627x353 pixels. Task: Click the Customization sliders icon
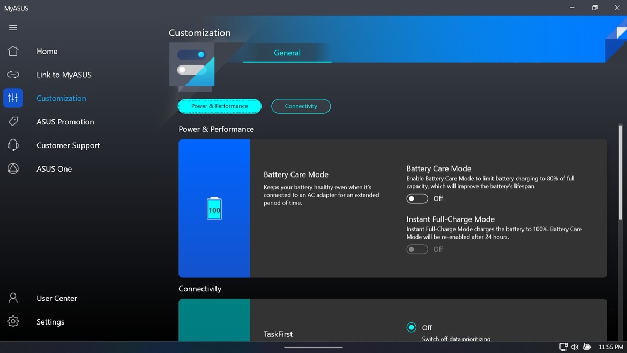point(13,98)
